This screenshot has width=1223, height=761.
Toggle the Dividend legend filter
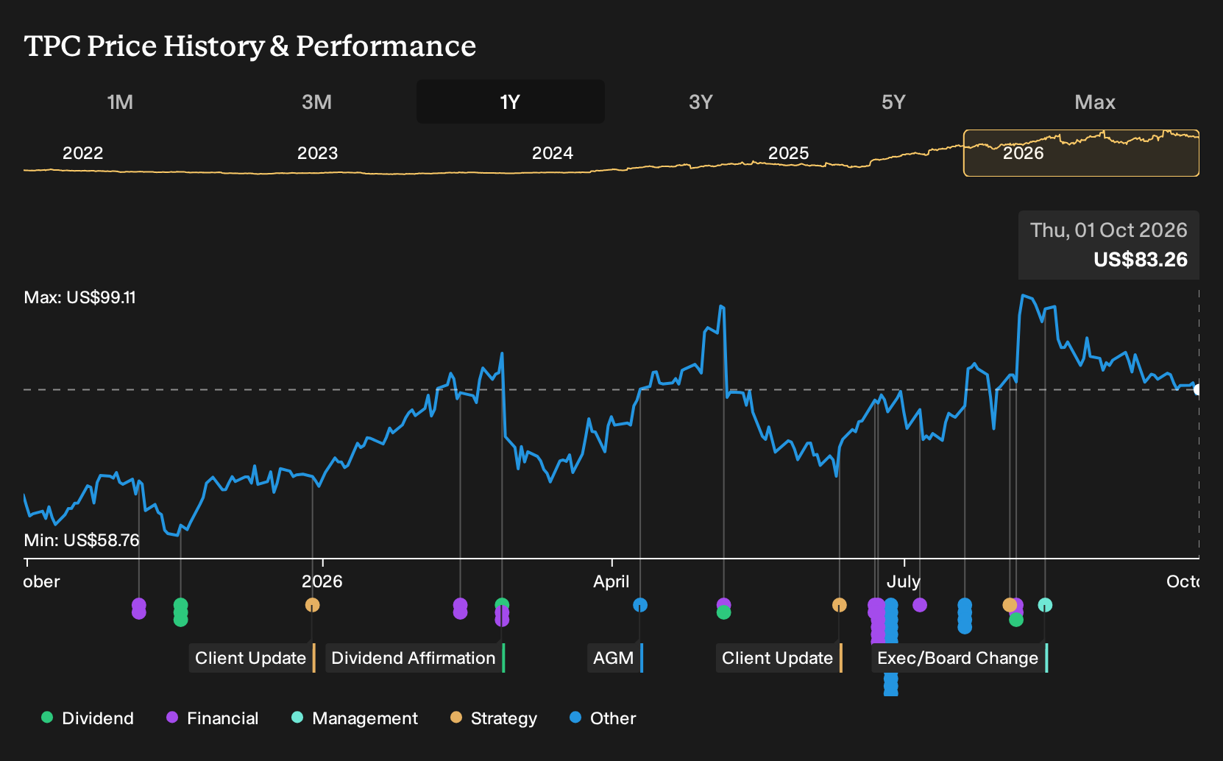pyautogui.click(x=88, y=718)
